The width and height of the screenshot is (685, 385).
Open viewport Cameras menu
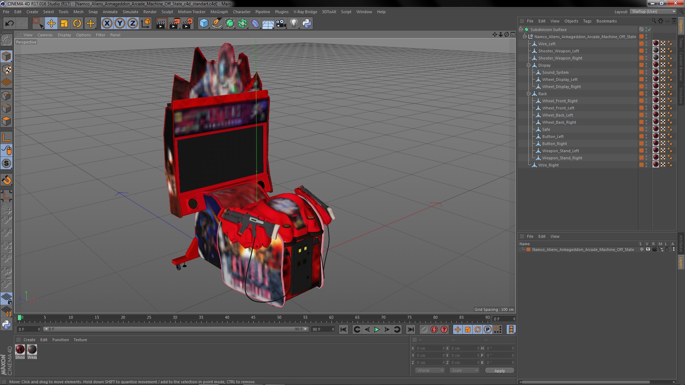pyautogui.click(x=45, y=35)
